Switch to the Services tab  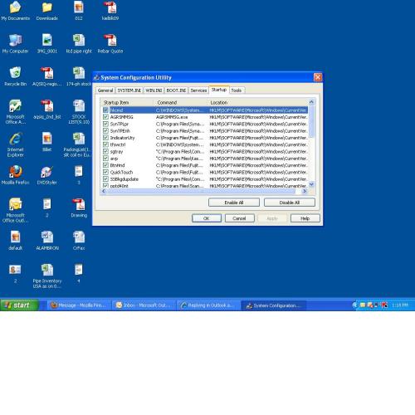click(198, 90)
